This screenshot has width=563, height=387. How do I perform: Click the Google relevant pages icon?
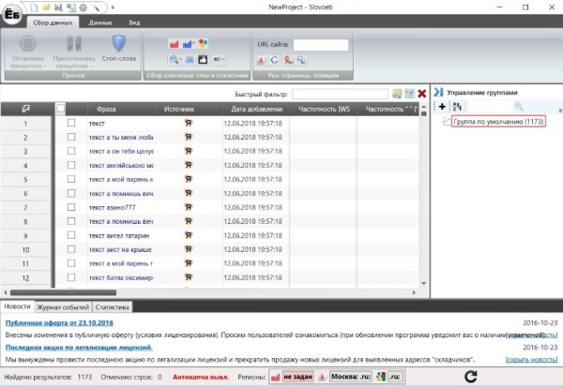point(274,60)
